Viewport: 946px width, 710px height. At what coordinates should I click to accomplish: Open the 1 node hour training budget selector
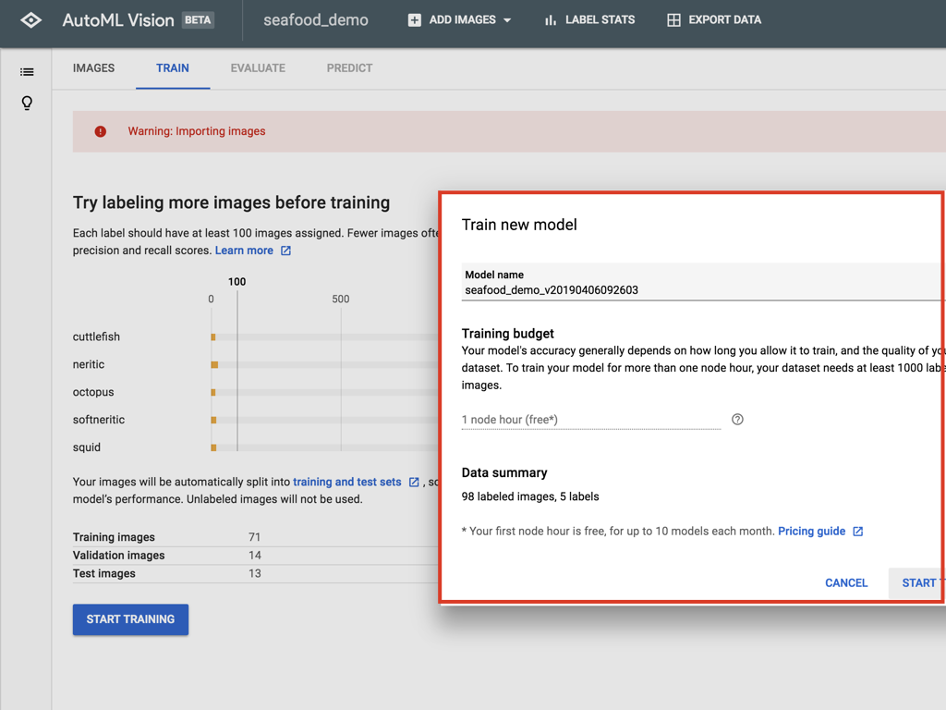[590, 420]
